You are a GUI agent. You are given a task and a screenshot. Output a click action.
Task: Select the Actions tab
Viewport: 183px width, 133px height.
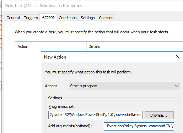coord(48,17)
